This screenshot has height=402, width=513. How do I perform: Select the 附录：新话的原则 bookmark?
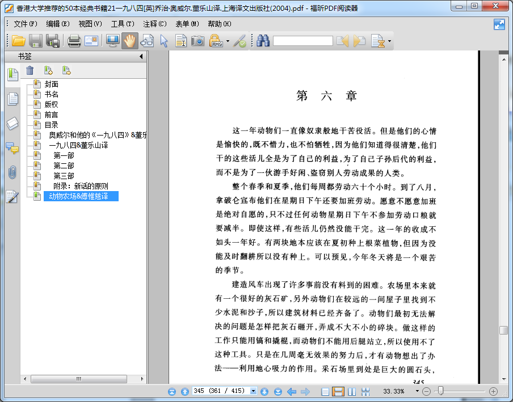coord(81,186)
